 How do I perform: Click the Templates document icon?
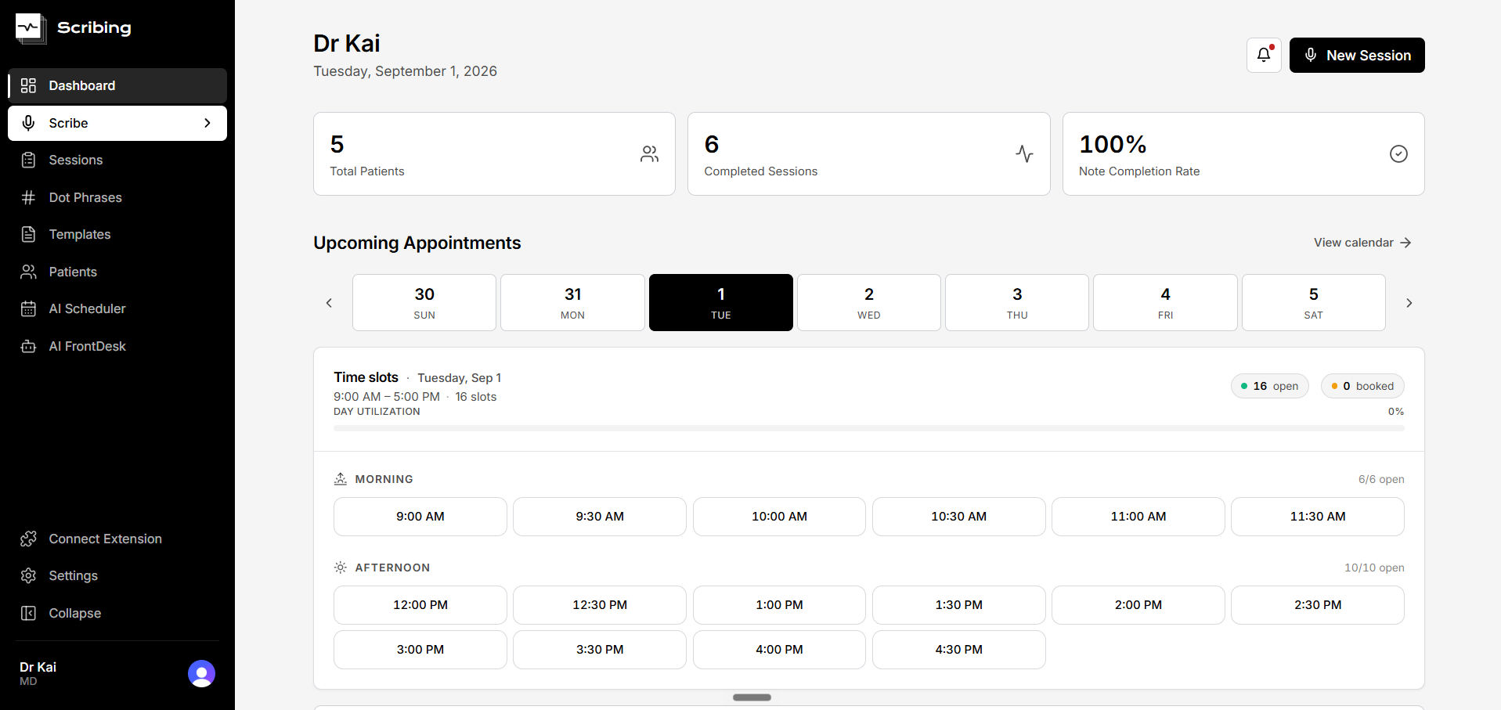(28, 234)
